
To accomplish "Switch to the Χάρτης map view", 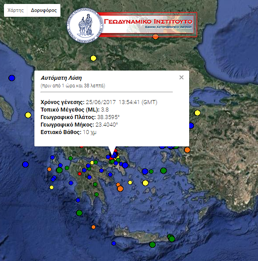I will (15, 10).
